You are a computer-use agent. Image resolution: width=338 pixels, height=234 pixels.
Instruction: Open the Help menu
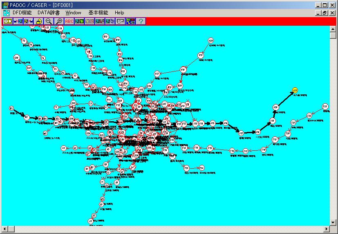point(119,13)
